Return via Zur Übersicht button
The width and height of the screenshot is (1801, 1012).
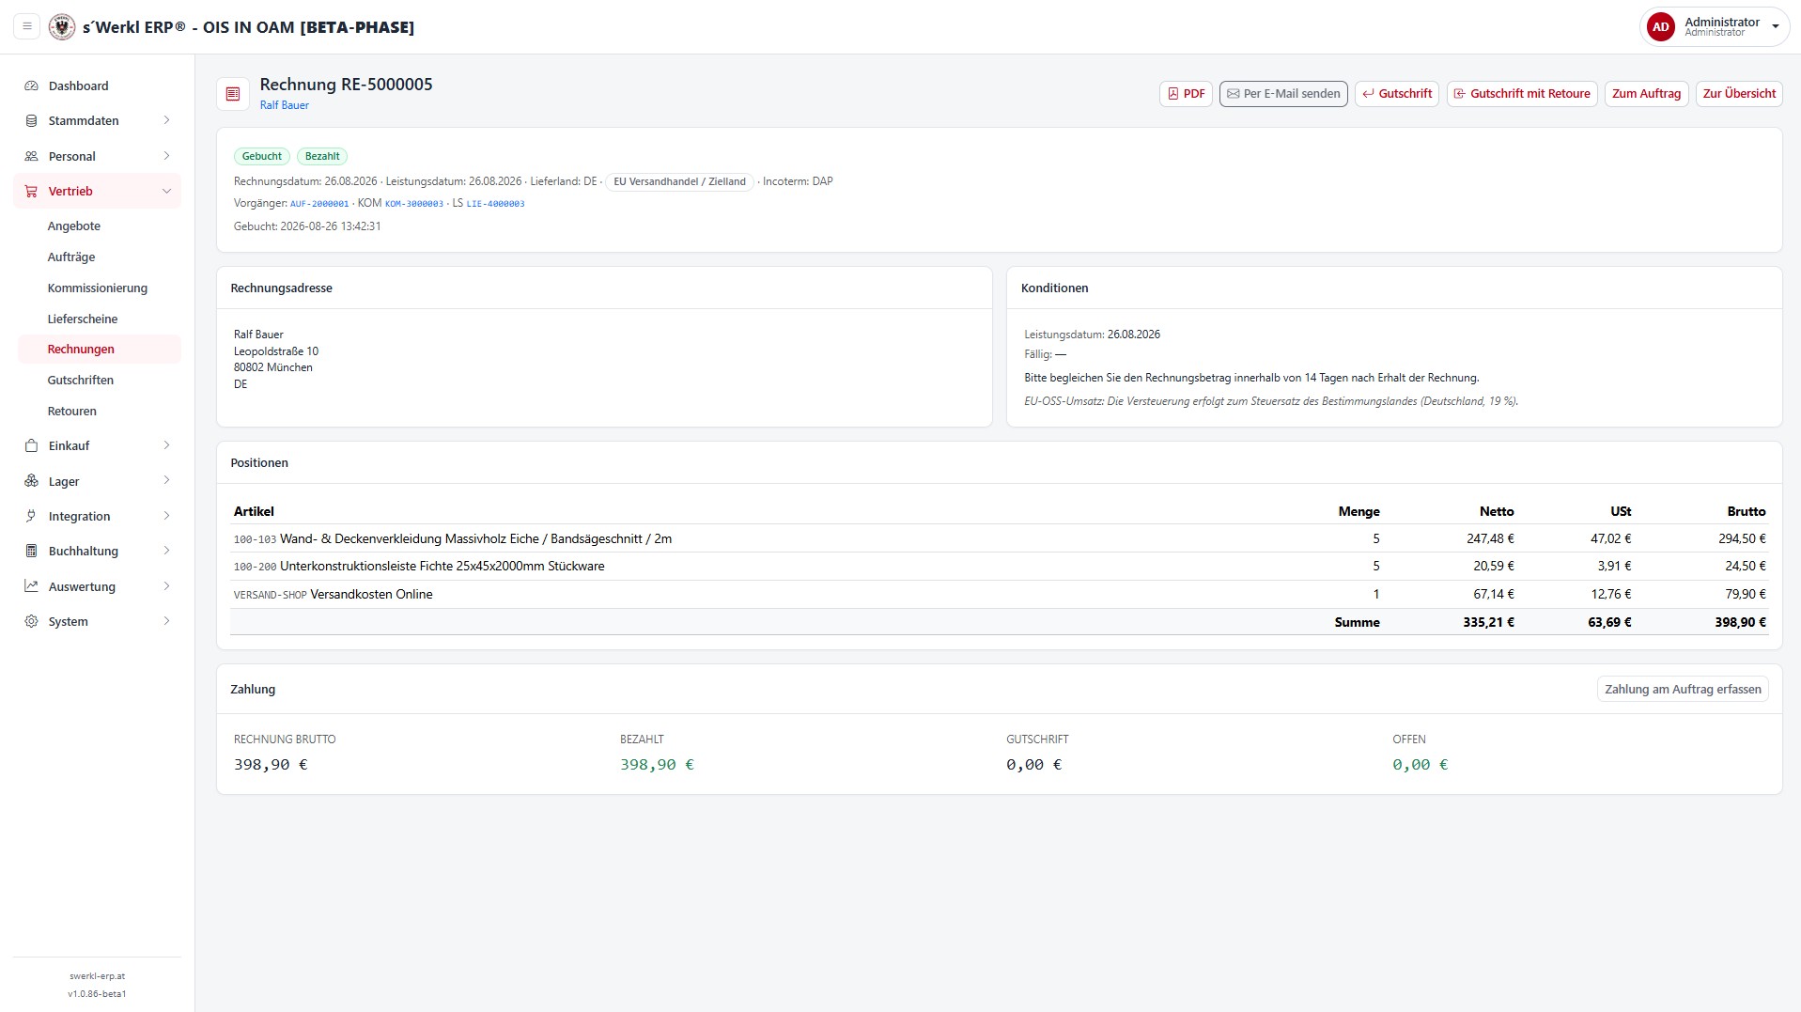coord(1739,94)
